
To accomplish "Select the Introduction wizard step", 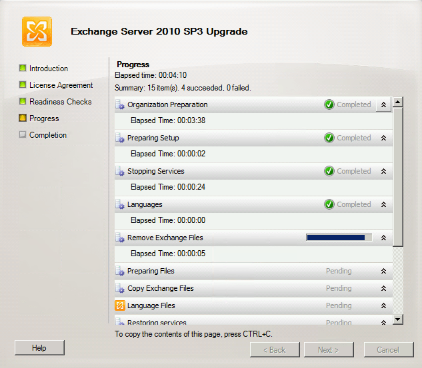I will pyautogui.click(x=49, y=69).
